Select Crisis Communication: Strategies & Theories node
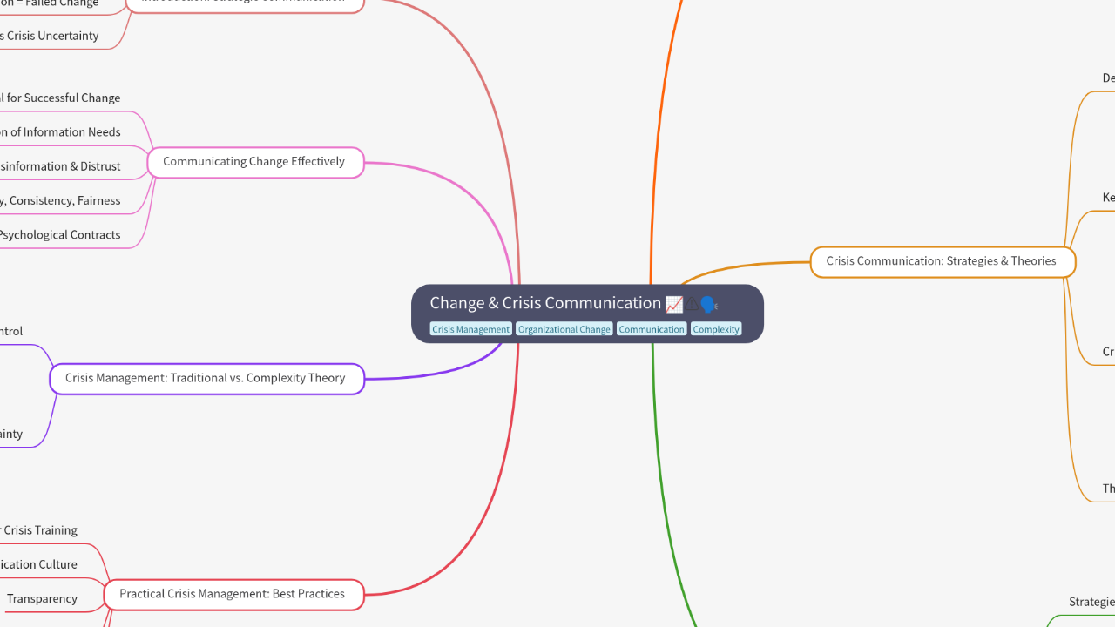Viewport: 1115px width, 627px height. tap(943, 261)
